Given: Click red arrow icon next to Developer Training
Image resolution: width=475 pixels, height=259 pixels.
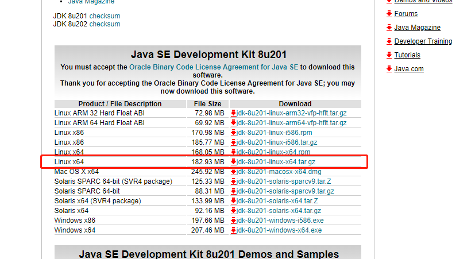Looking at the screenshot, I should coord(389,41).
